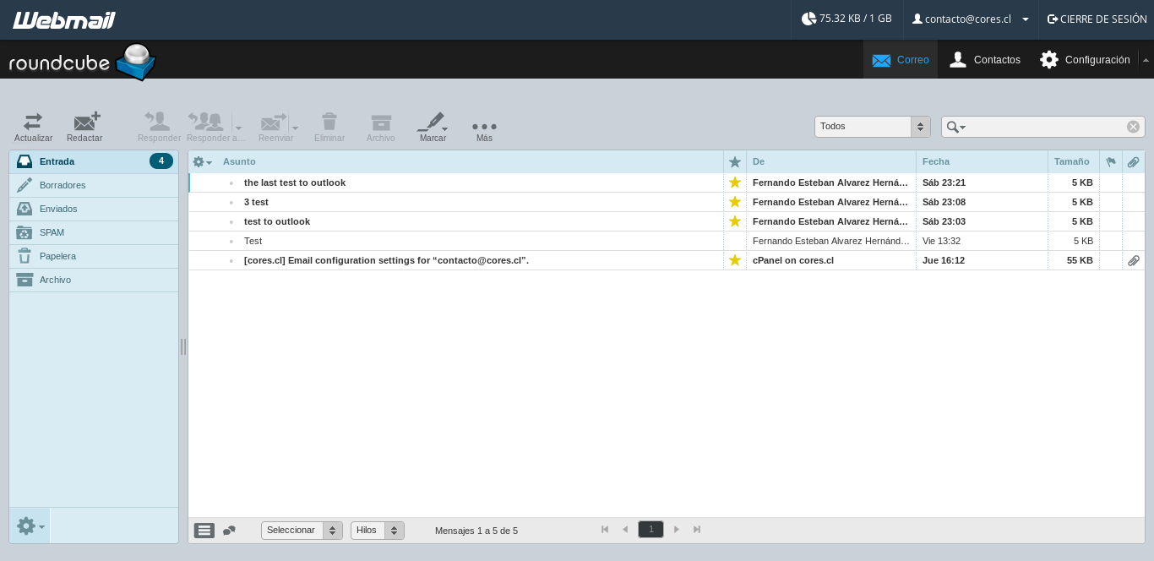
Task: Open the SPAM folder
Action: 52,232
